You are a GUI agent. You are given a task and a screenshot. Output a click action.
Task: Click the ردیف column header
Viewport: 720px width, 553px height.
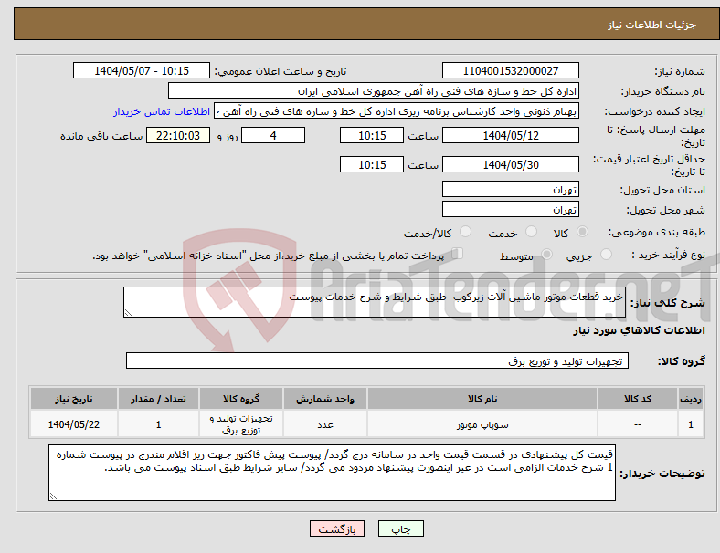click(x=691, y=399)
